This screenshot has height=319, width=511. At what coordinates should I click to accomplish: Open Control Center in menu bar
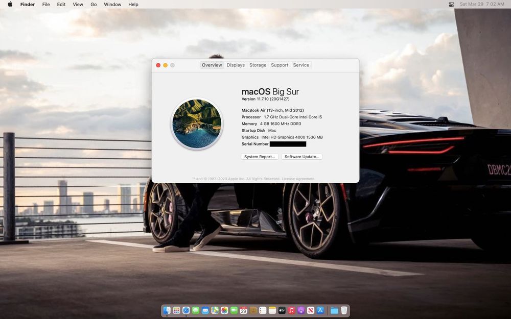click(x=451, y=4)
